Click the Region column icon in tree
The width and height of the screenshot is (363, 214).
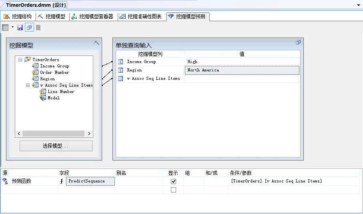pos(35,79)
